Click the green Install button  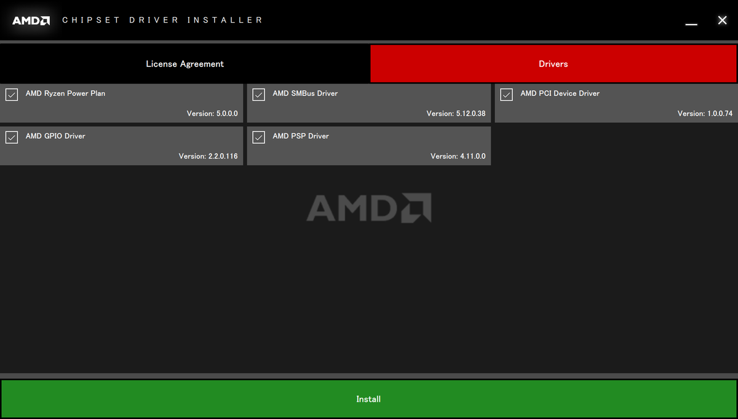point(368,399)
